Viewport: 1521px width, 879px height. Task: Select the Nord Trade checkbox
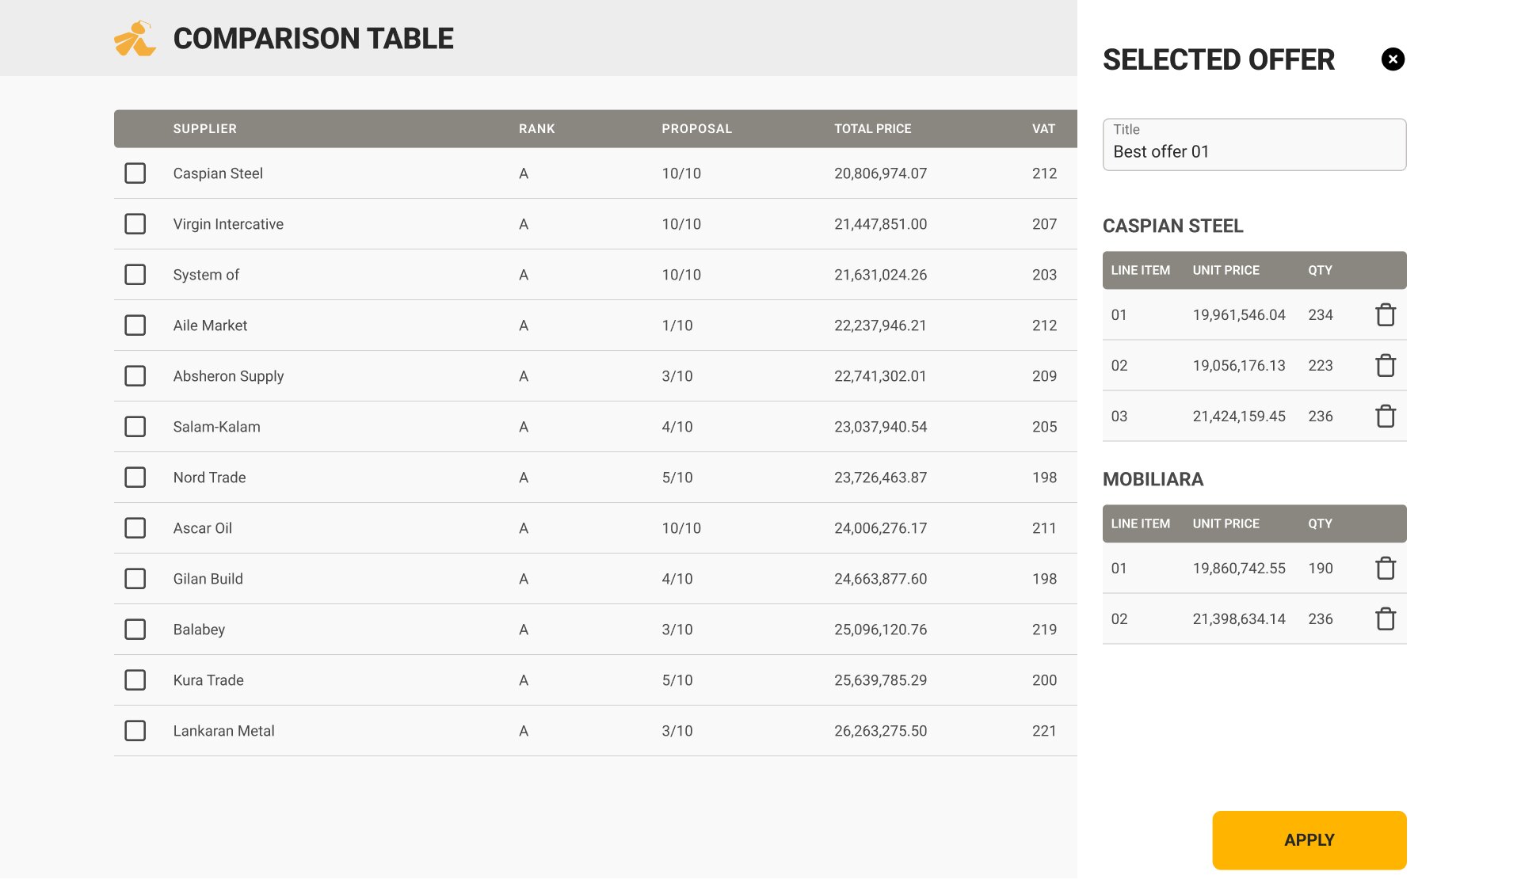[135, 478]
